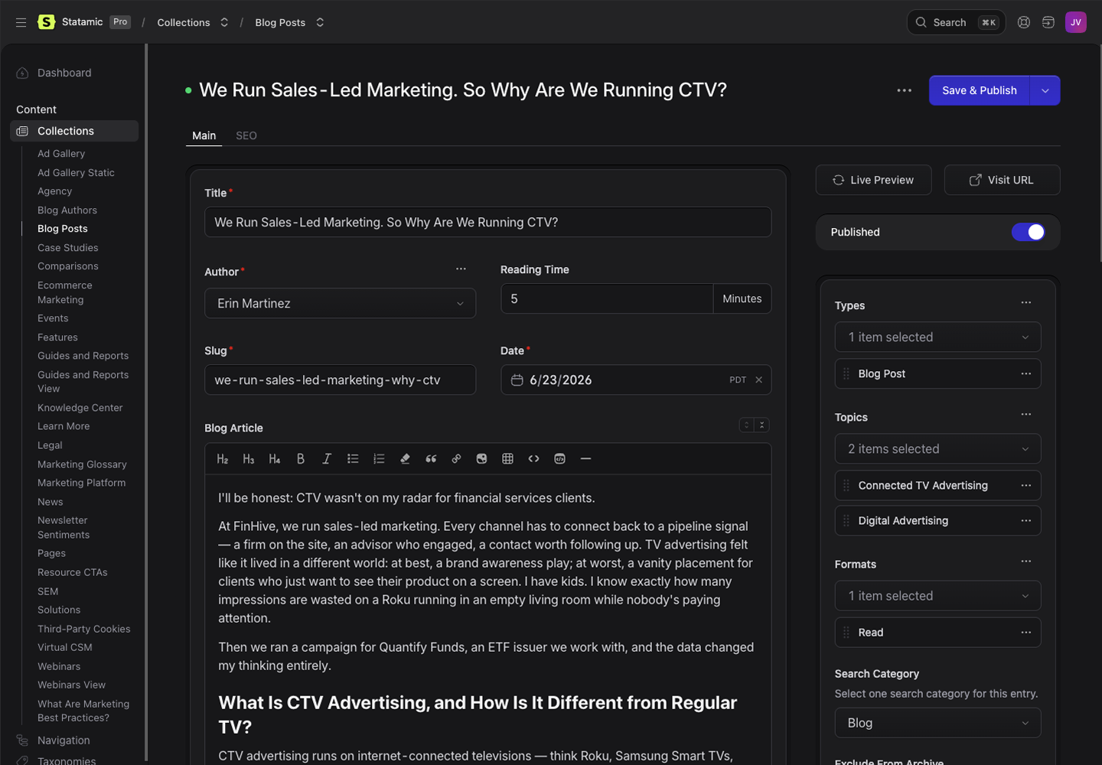Open the Types dropdown with 1 item selected

click(937, 337)
